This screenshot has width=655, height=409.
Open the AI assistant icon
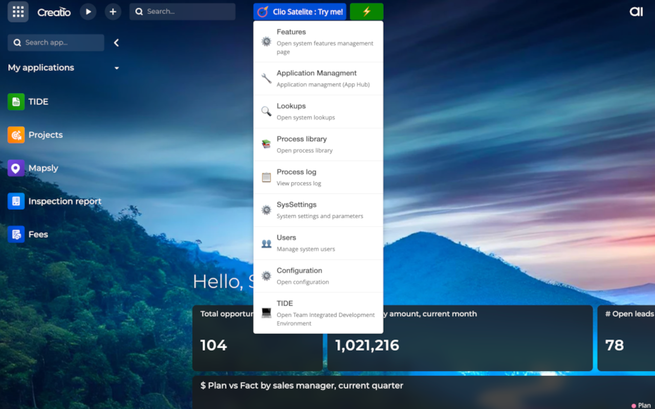pos(636,12)
